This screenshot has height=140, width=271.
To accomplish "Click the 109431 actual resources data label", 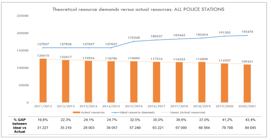I will (247, 62).
